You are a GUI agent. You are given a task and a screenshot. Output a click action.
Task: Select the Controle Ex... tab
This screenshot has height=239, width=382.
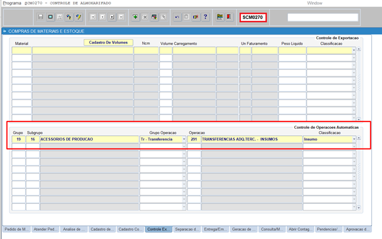click(159, 229)
